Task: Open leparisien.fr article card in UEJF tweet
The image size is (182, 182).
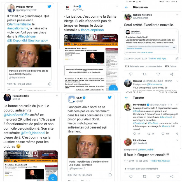Action: 90,153
